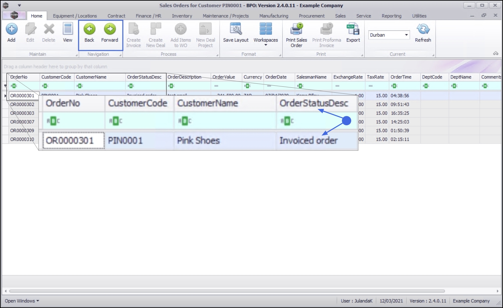Image resolution: width=503 pixels, height=308 pixels.
Task: Click the Create New Deal icon
Action: 155,29
